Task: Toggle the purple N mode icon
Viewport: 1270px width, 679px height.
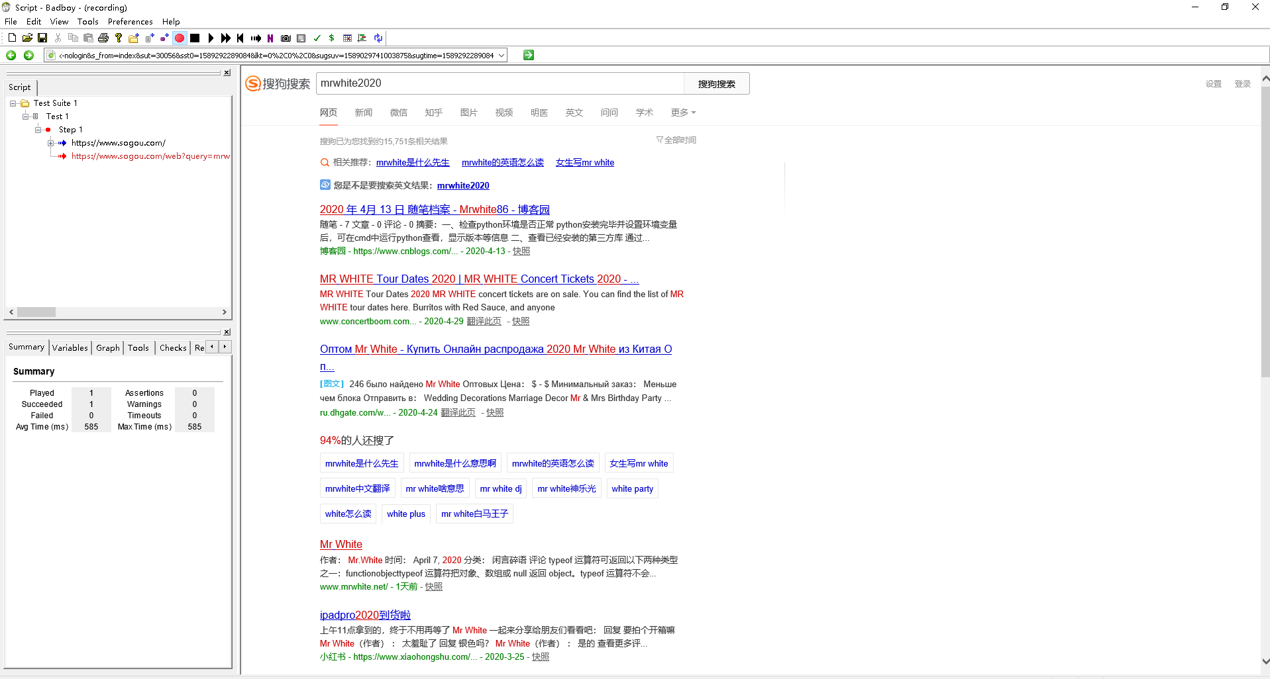Action: point(270,38)
